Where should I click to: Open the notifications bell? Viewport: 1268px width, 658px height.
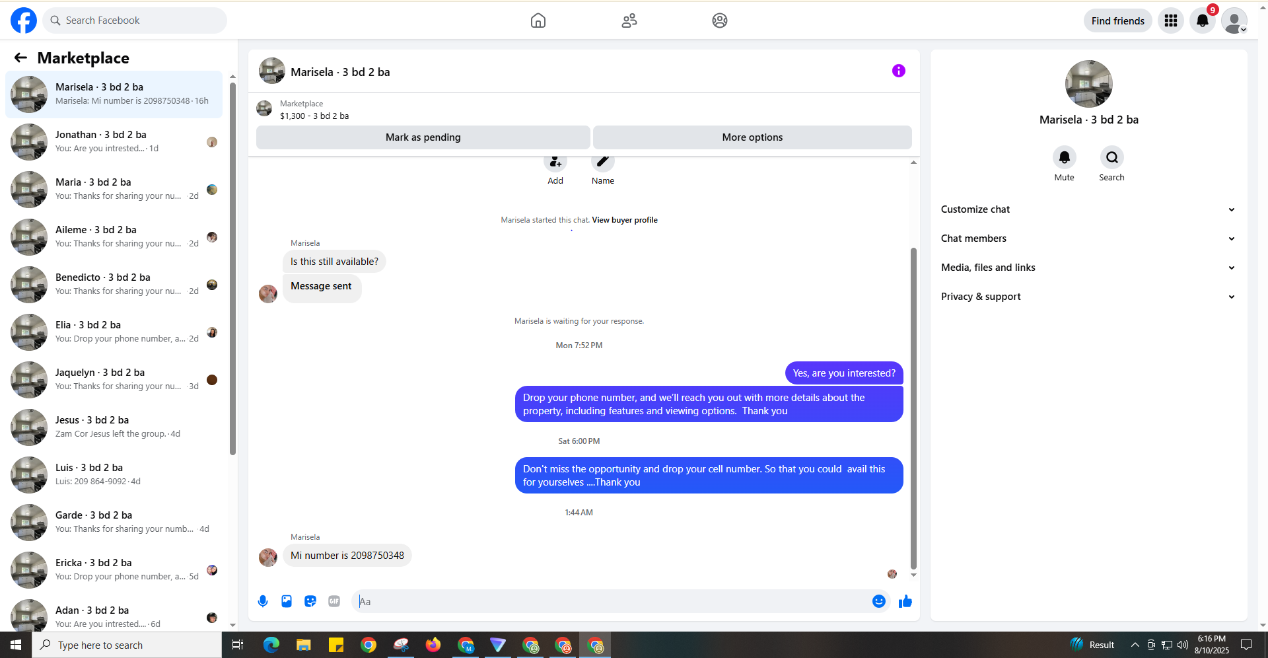point(1203,20)
